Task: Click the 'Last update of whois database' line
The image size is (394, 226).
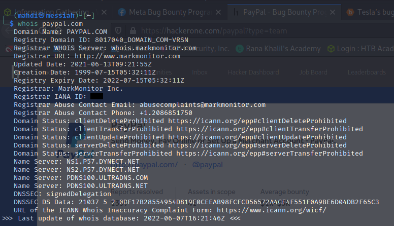Action: click(x=121, y=218)
